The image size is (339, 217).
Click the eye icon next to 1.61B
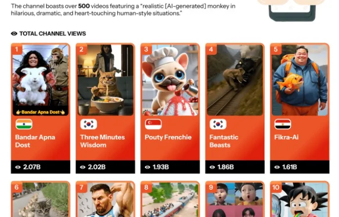point(277,167)
